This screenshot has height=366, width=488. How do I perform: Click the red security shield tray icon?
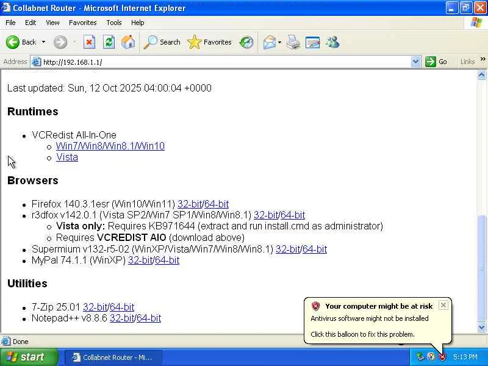[442, 357]
